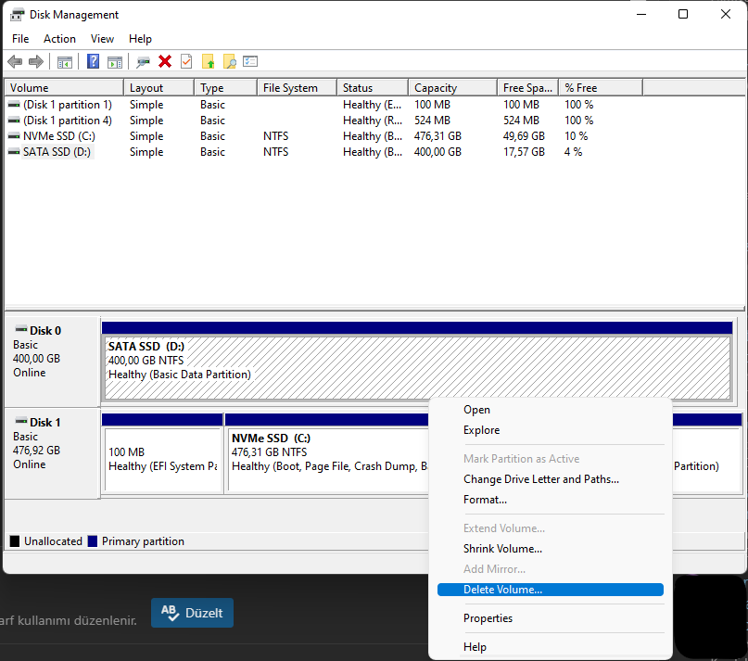Image resolution: width=748 pixels, height=661 pixels.
Task: Click the Forward arrow toolbar icon
Action: [x=36, y=61]
